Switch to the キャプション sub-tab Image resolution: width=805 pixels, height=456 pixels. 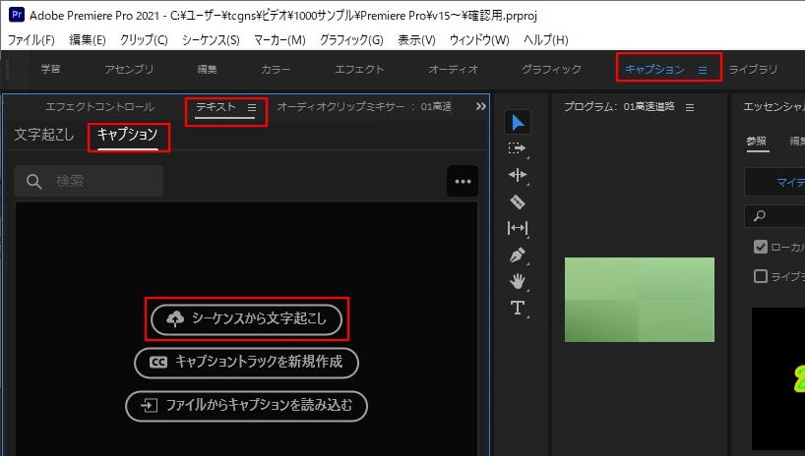[x=127, y=135]
